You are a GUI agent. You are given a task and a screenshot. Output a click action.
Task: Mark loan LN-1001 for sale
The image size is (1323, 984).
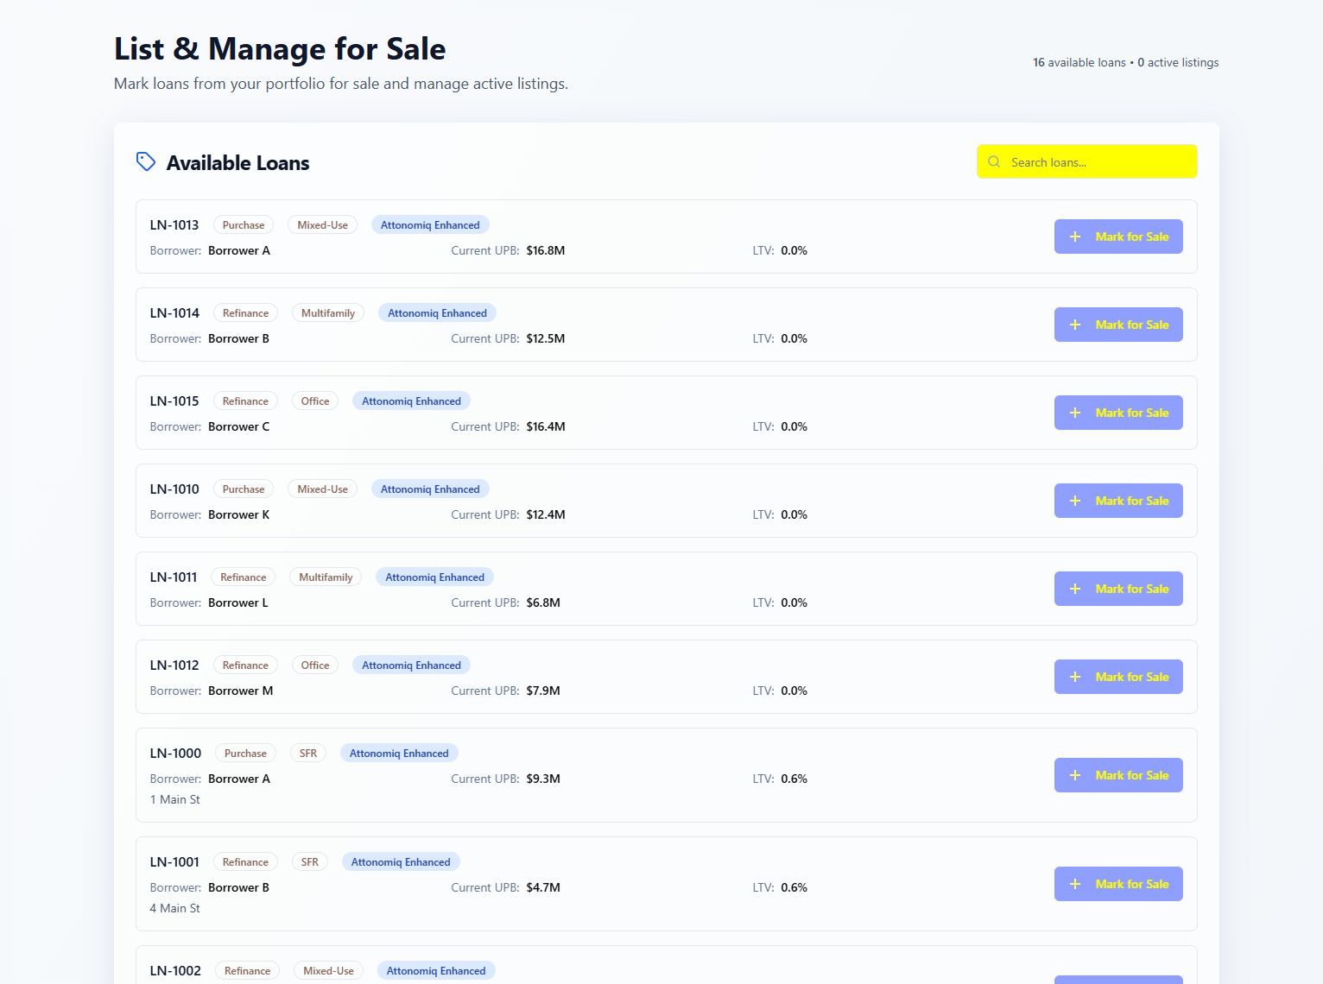1118,884
